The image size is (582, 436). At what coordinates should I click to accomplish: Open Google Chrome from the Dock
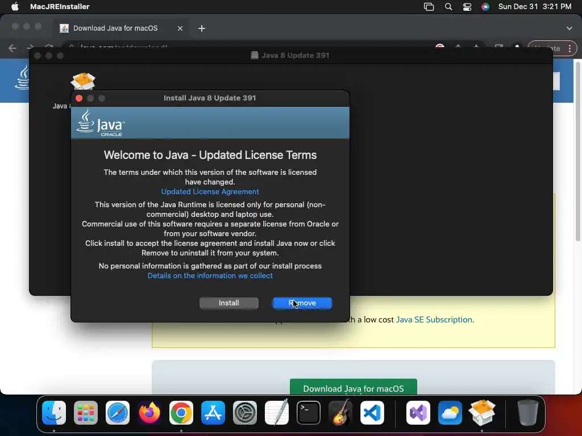181,413
